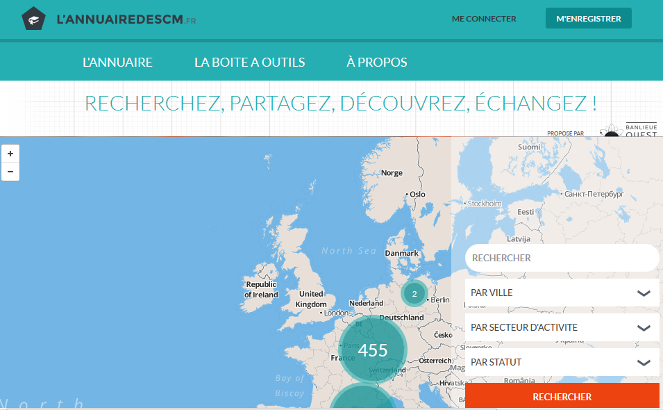Open the L'ANNUAIRE menu item
This screenshot has width=663, height=410.
117,63
